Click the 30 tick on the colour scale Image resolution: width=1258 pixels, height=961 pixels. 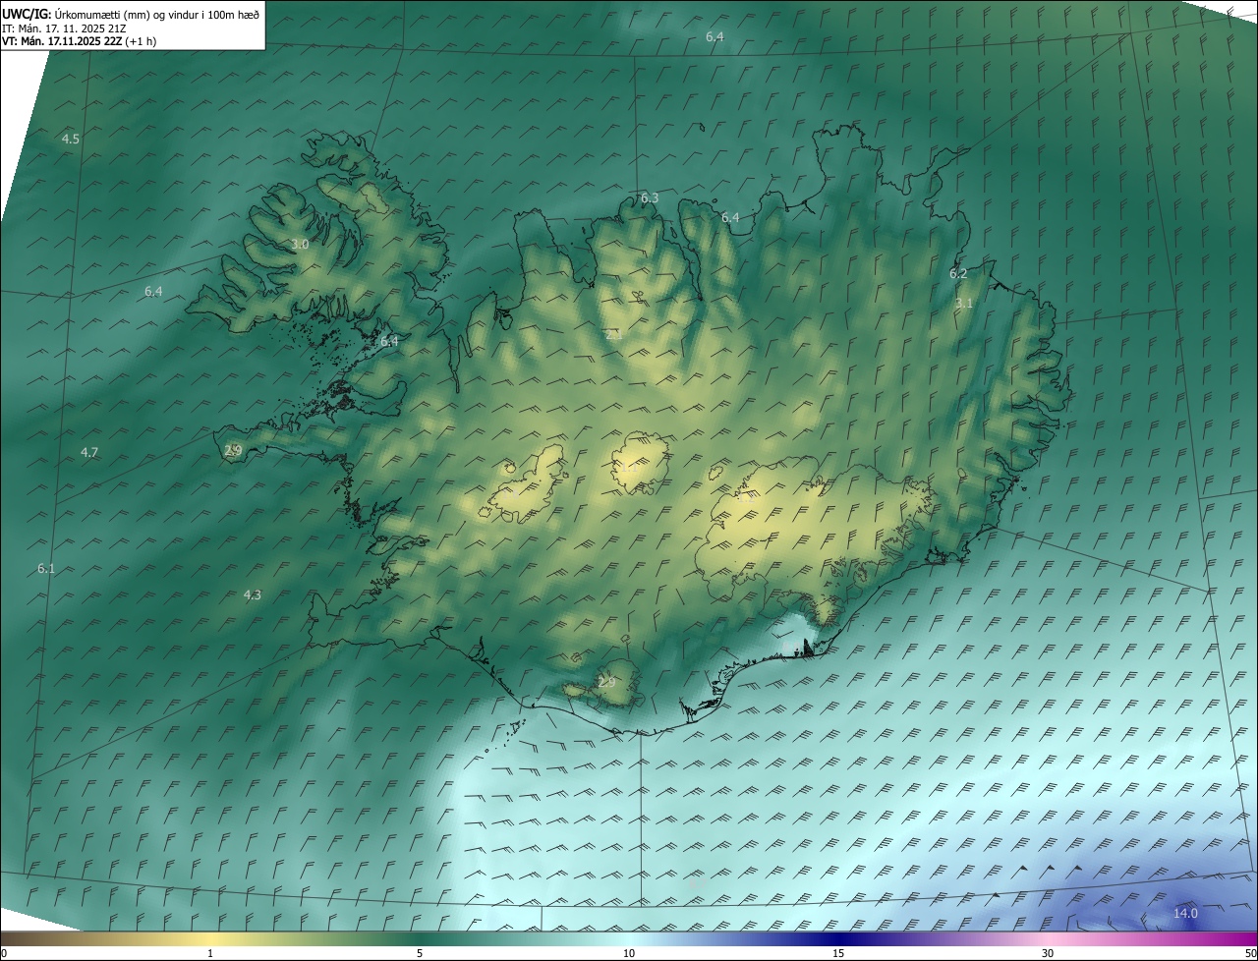coord(1048,953)
